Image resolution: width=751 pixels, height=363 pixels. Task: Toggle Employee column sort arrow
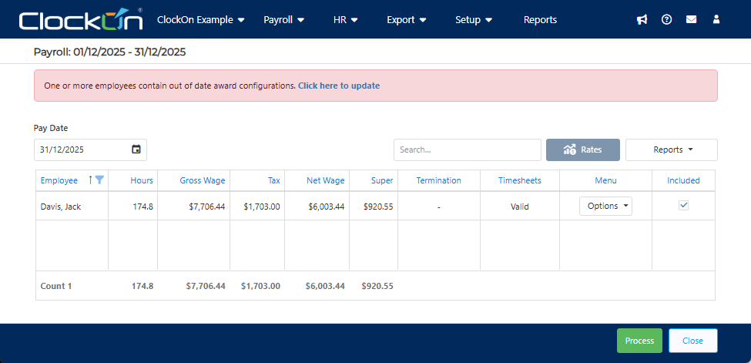click(x=90, y=180)
